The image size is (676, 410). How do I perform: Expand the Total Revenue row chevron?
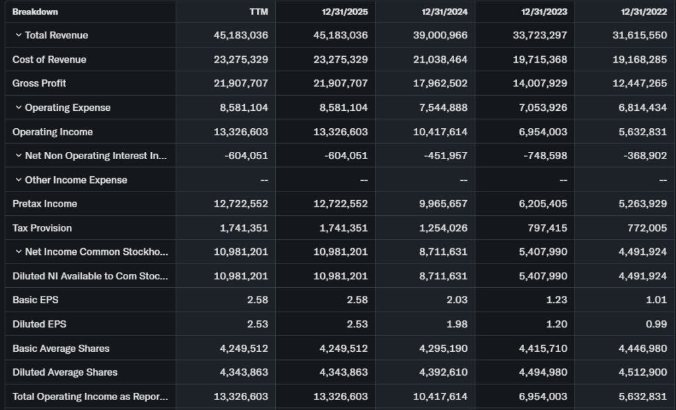18,35
